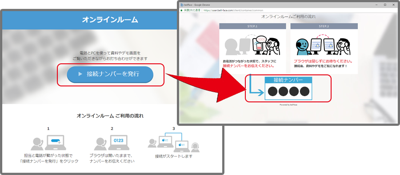This screenshot has height=175, width=400.
Task: Click the STEP.1 header bar
Action: click(252, 26)
